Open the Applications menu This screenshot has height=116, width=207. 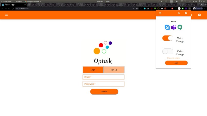click(7, 2)
